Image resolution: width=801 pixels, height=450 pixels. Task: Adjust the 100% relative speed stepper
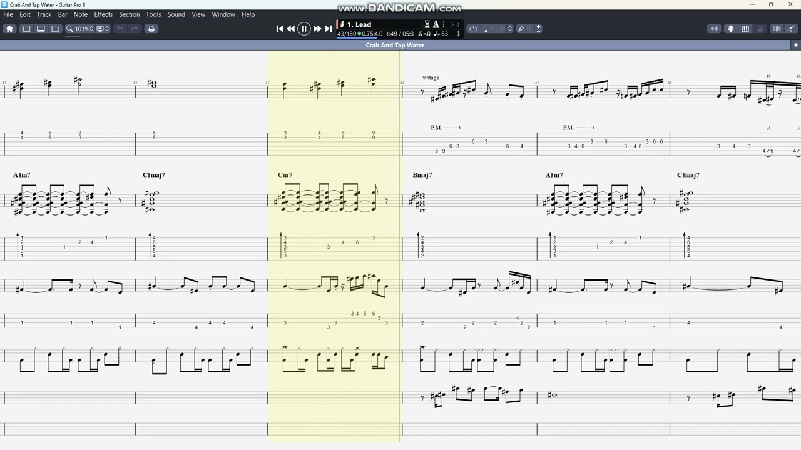[510, 29]
